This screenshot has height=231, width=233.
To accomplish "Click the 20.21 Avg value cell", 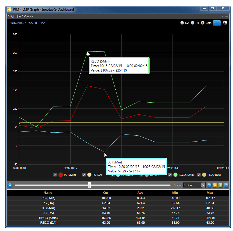I will [141, 208].
